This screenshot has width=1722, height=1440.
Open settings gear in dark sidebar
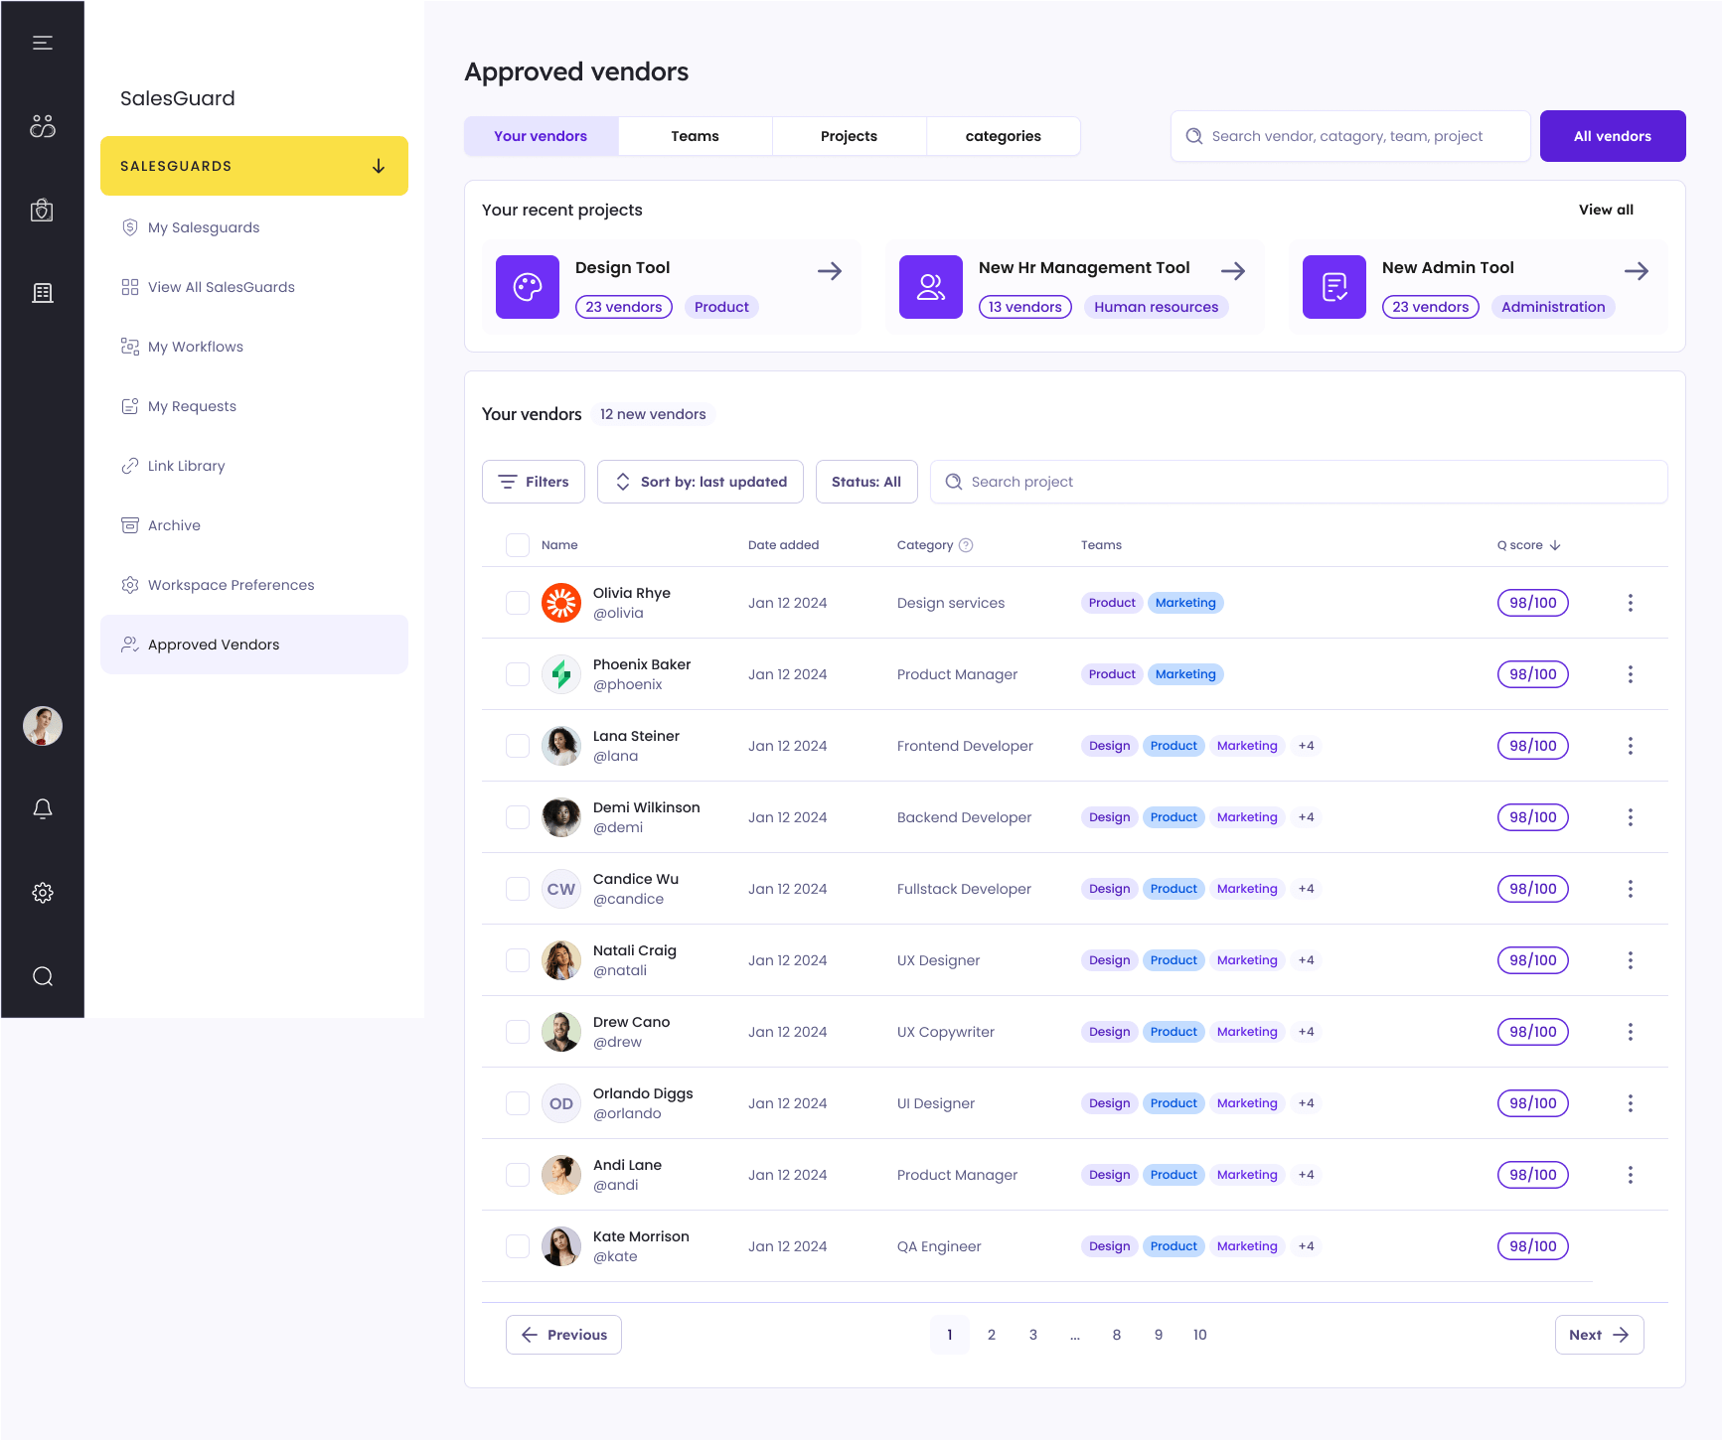(42, 893)
